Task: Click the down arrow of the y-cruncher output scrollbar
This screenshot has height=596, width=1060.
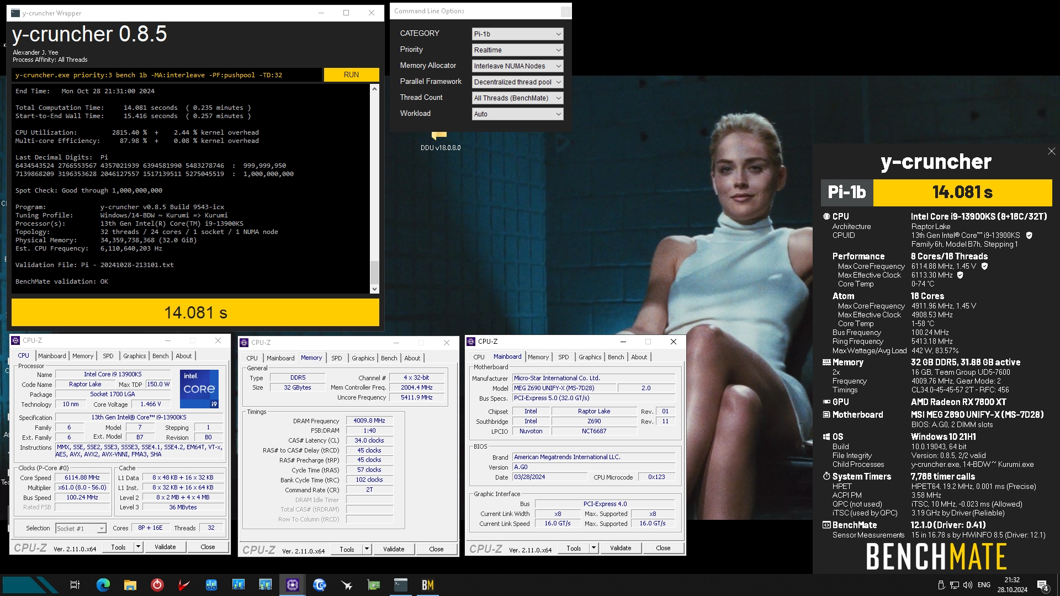Action: pyautogui.click(x=374, y=289)
